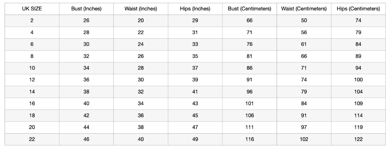Select the Hips (Centimeters) header cell
The image size is (390, 150).
[x=358, y=9]
